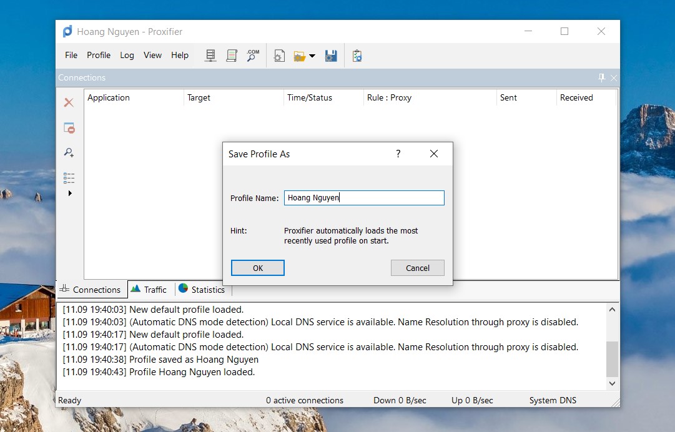Click the Name Resolution .COM icon
This screenshot has width=675, height=432.
[x=252, y=56]
